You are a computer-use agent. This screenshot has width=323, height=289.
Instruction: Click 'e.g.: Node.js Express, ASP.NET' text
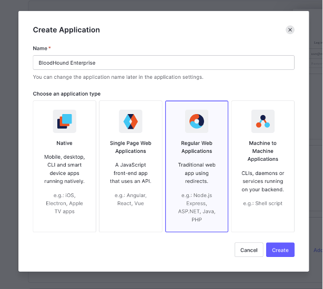pyautogui.click(x=197, y=208)
